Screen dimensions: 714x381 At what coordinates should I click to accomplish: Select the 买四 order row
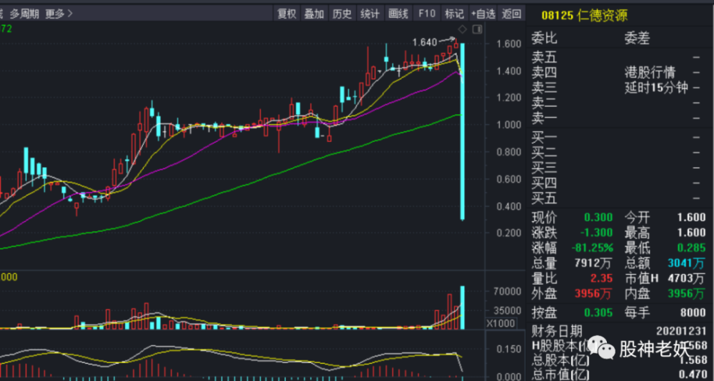[x=617, y=183]
